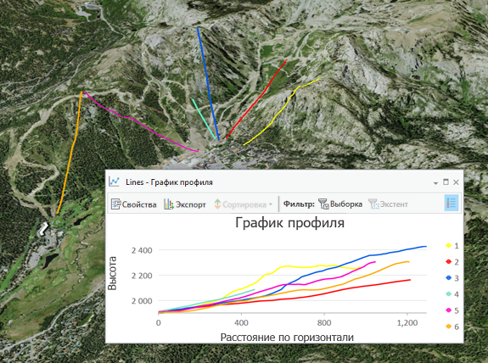Image resolution: width=488 pixels, height=363 pixels.
Task: Open the Sorting (Сортировка) dropdown
Action: pos(243,204)
